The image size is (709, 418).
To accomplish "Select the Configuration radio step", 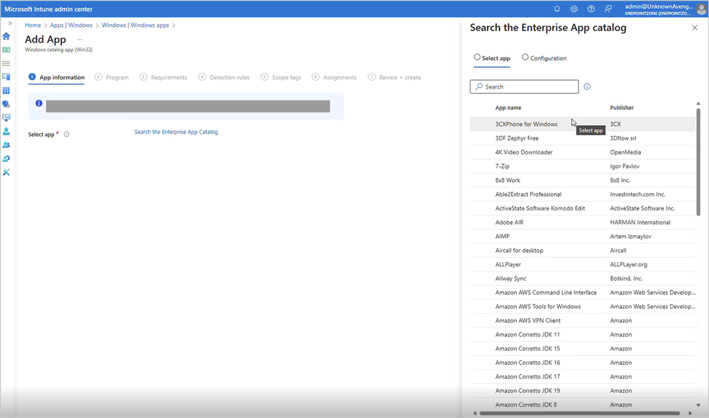I will (x=525, y=57).
